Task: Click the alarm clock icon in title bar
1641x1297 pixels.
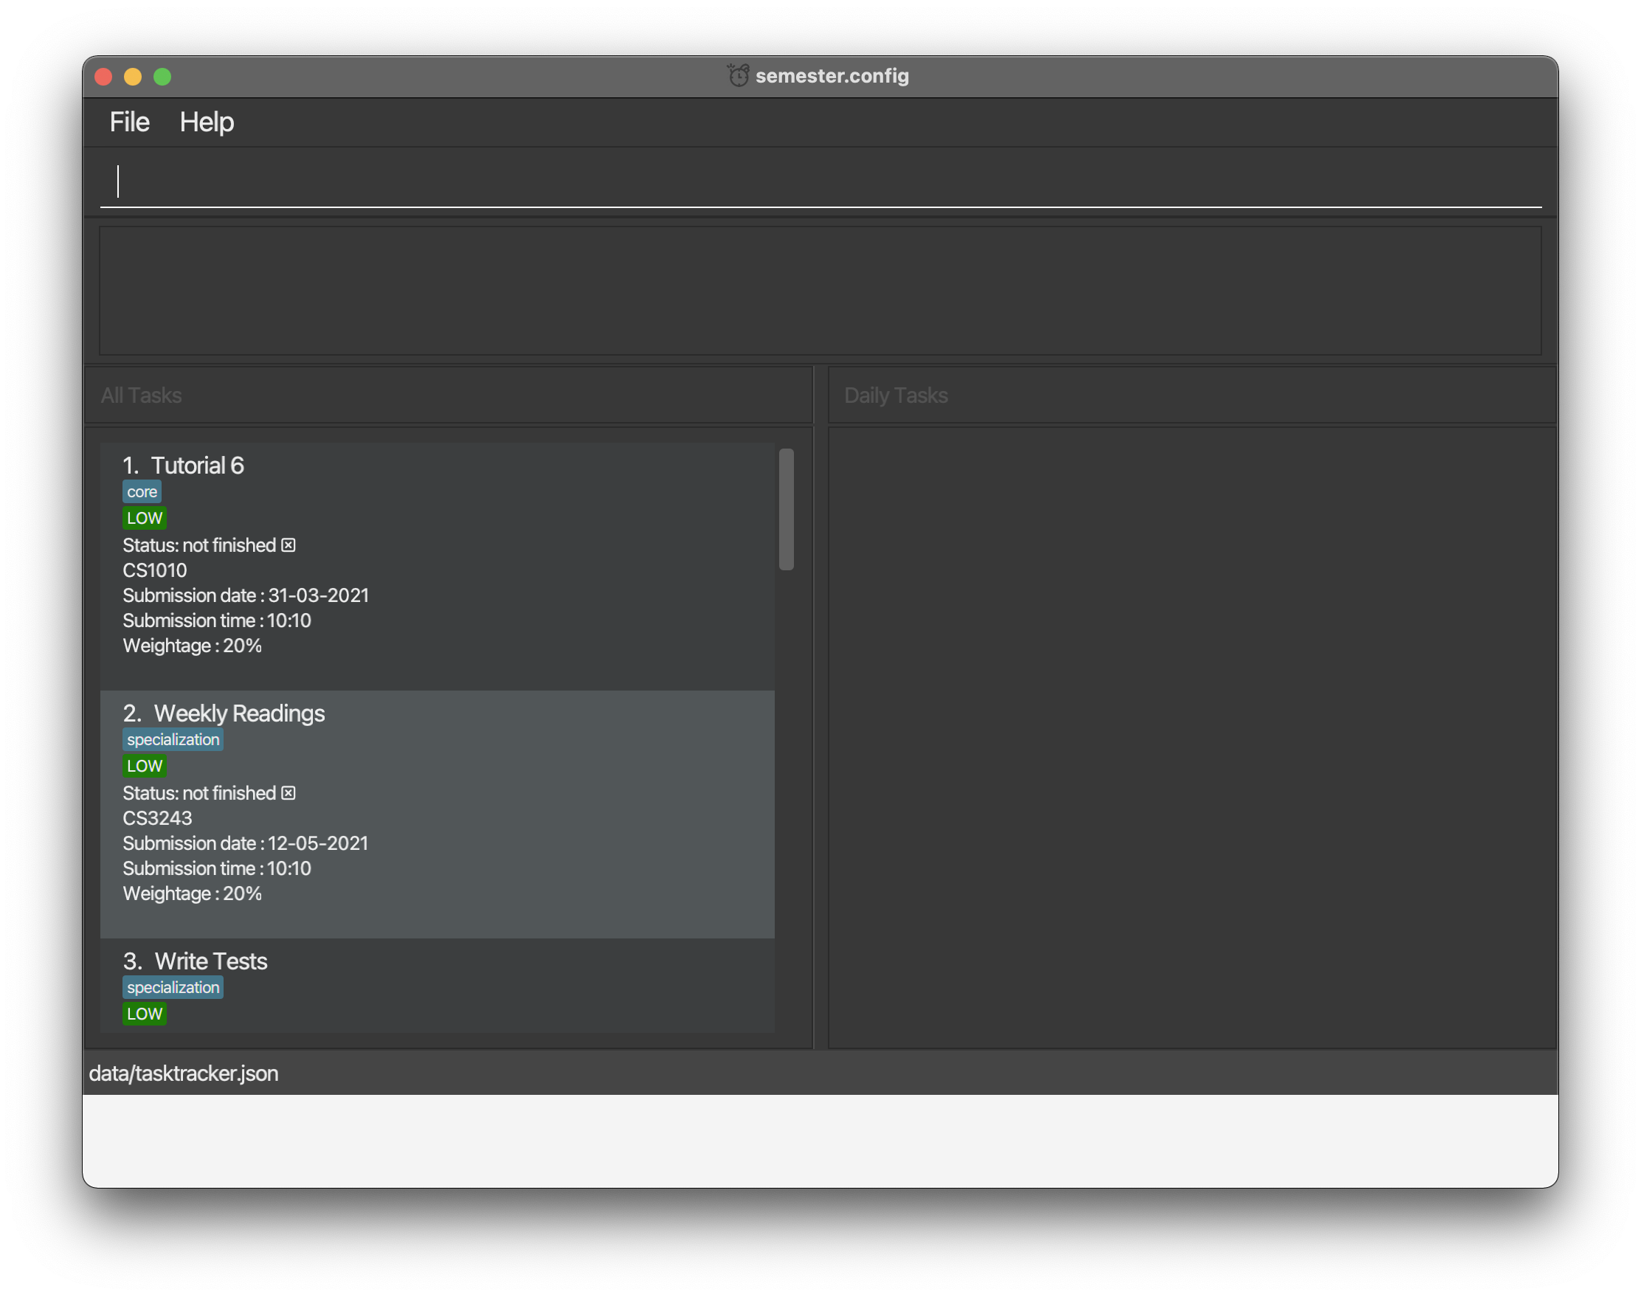Action: coord(737,76)
